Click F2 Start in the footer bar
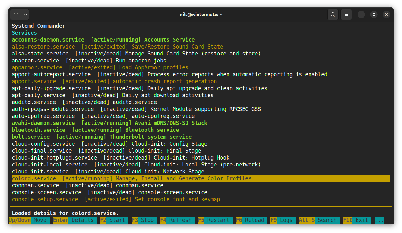This screenshot has height=233, width=402. (x=114, y=220)
